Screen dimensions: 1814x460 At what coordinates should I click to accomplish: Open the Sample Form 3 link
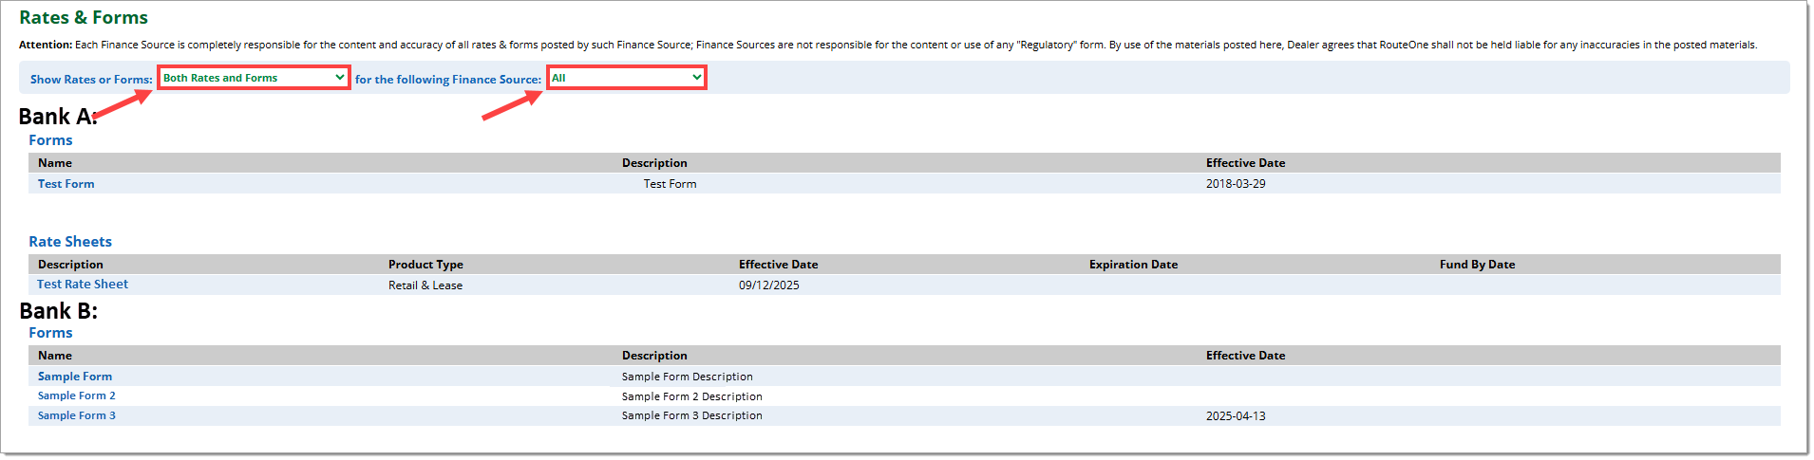(x=77, y=416)
